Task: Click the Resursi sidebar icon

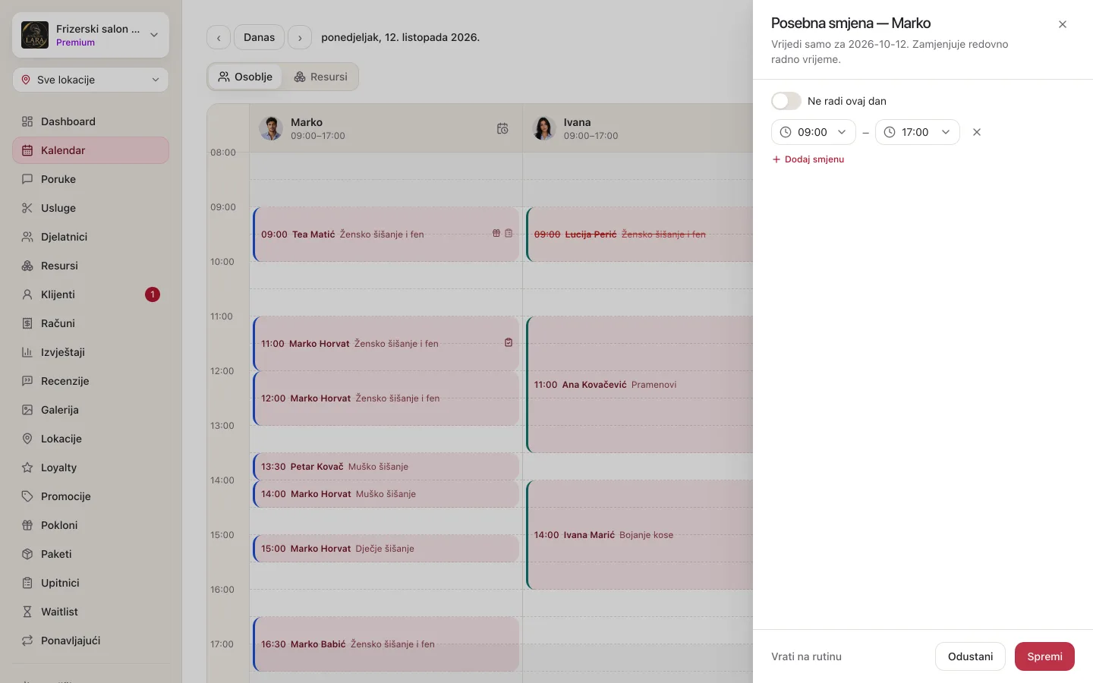Action: [x=27, y=266]
